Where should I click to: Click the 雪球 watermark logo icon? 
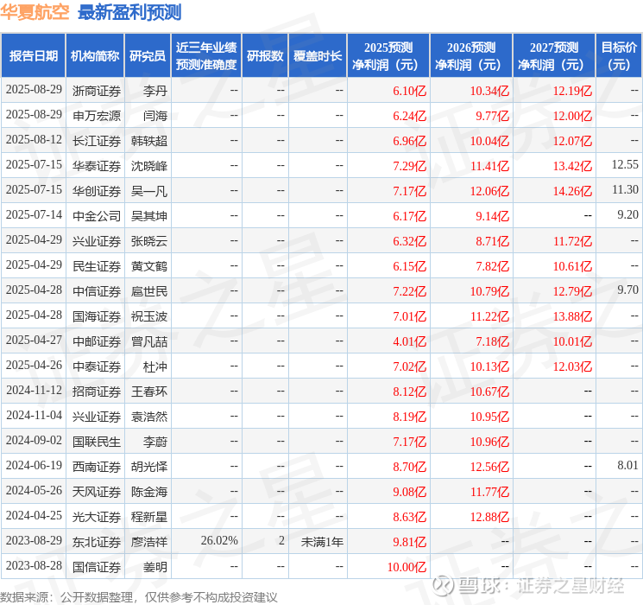point(444,585)
